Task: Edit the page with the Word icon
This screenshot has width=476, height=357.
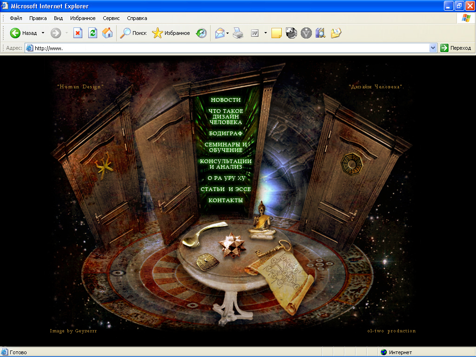Action: (255, 33)
